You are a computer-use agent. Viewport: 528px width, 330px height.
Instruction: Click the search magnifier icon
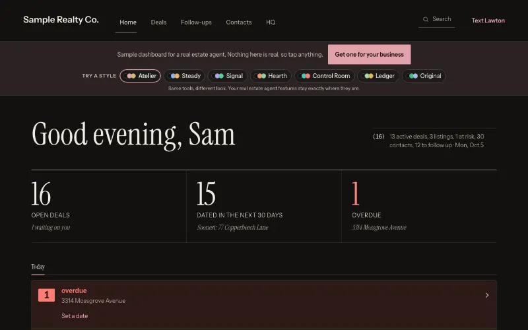[x=426, y=20]
